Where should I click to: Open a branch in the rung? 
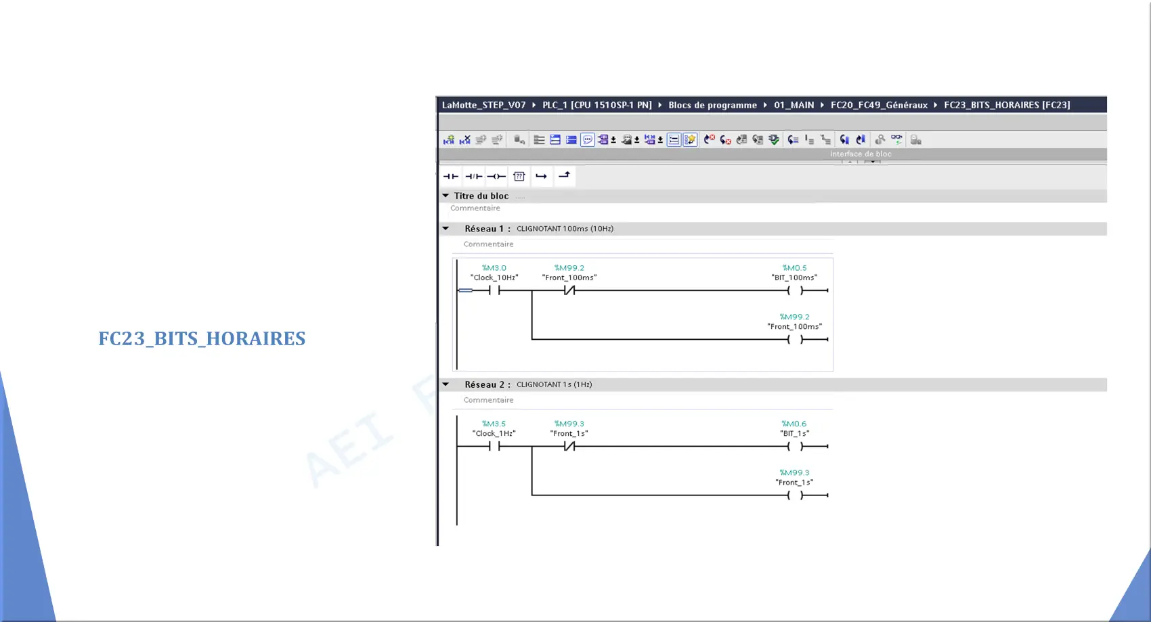(x=542, y=177)
